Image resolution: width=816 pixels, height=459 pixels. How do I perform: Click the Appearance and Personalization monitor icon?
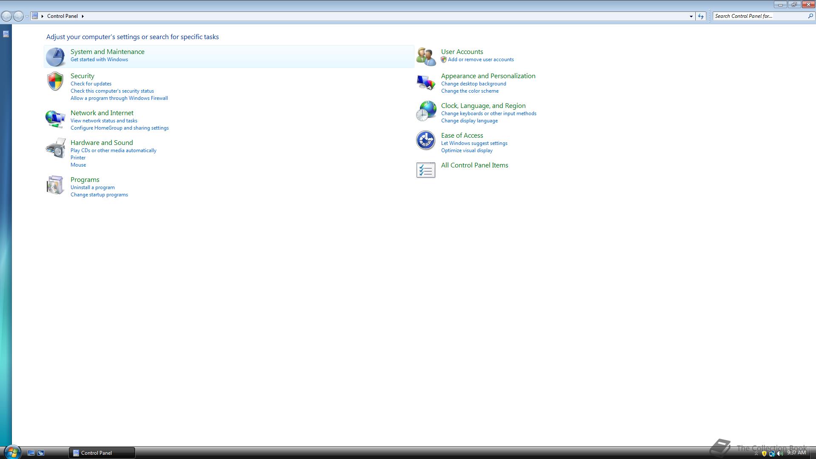pos(426,82)
